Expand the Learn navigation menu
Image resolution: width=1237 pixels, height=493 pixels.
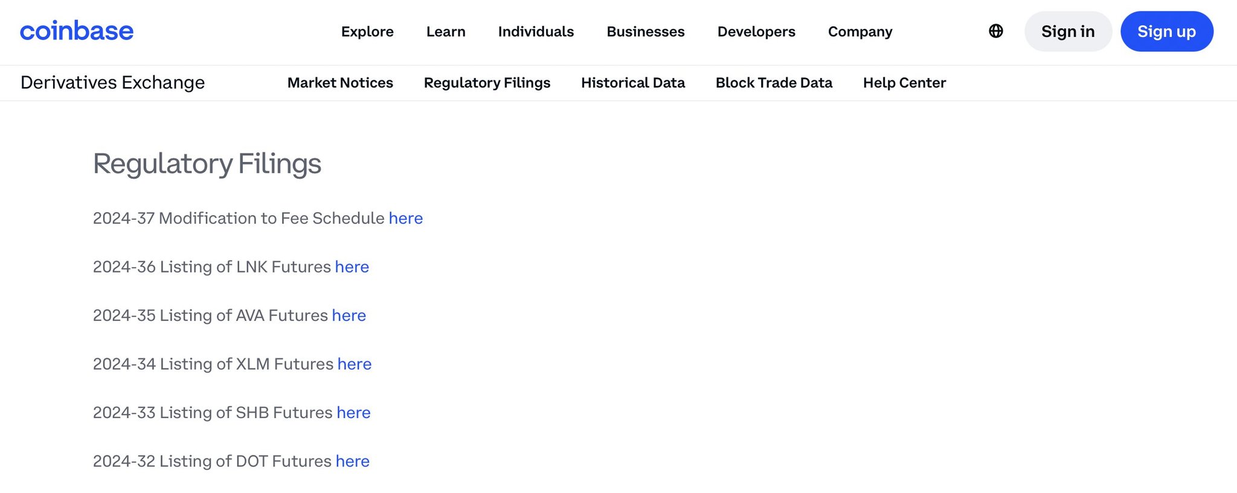pyautogui.click(x=446, y=31)
